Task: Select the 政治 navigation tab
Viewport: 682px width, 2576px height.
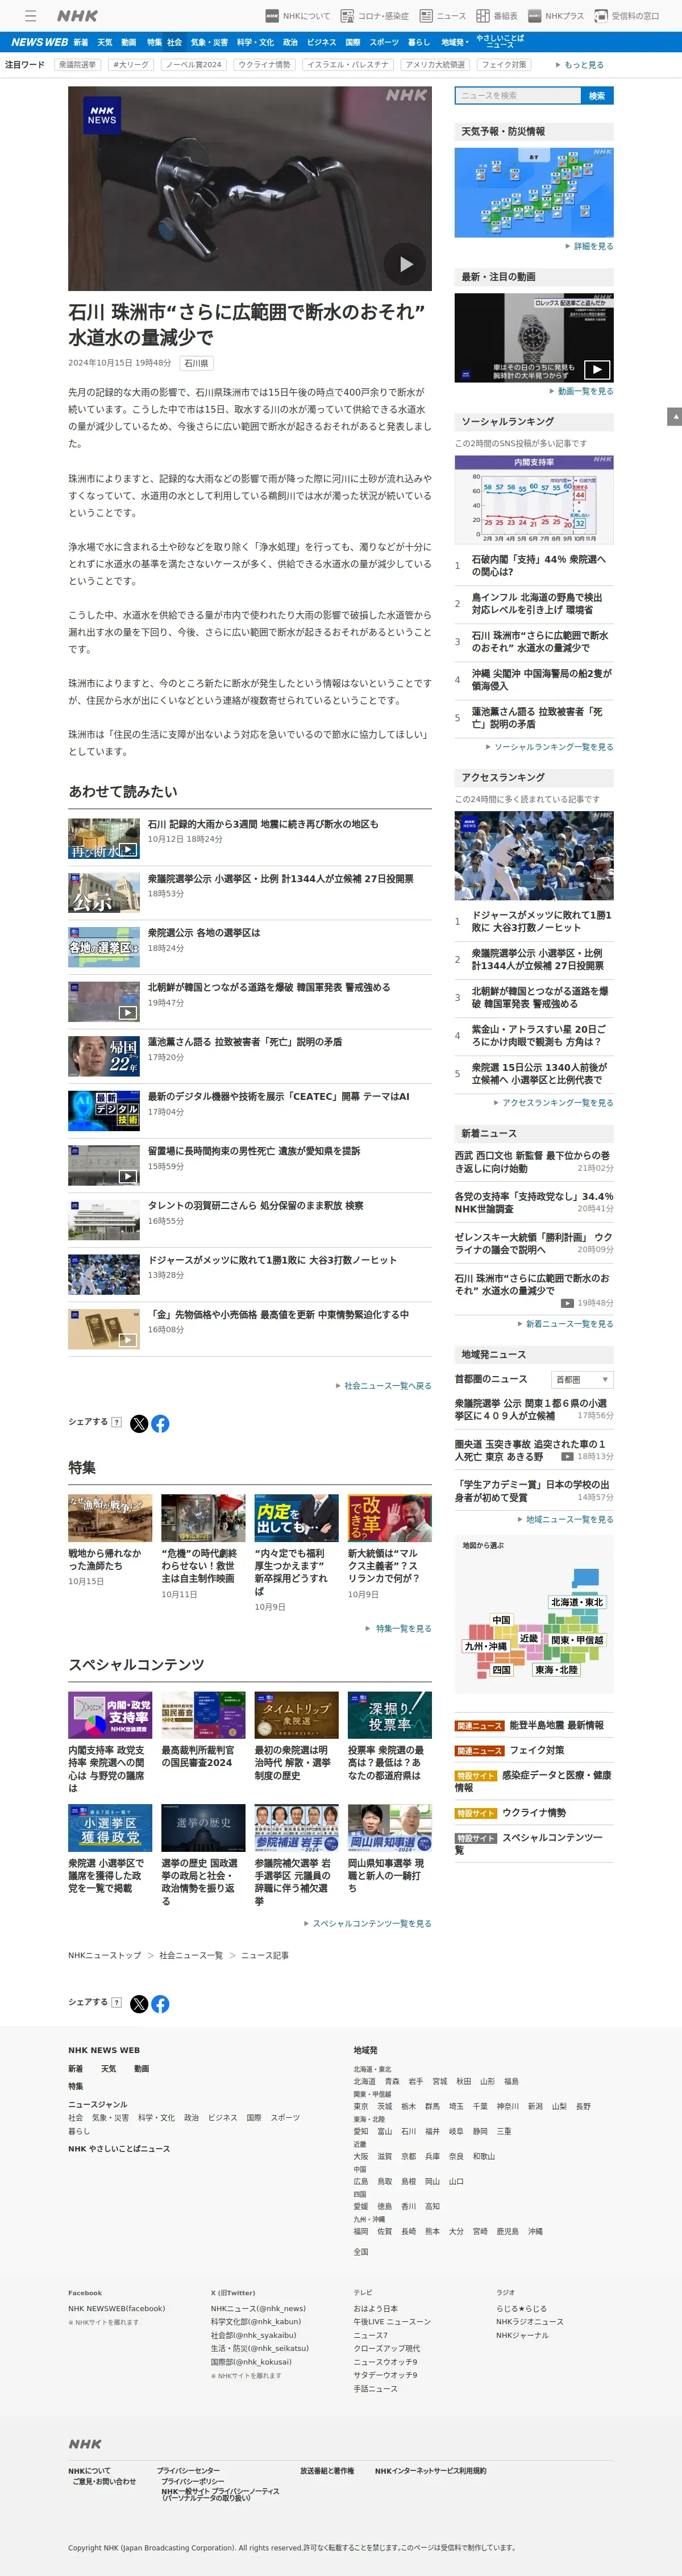Action: coord(290,42)
